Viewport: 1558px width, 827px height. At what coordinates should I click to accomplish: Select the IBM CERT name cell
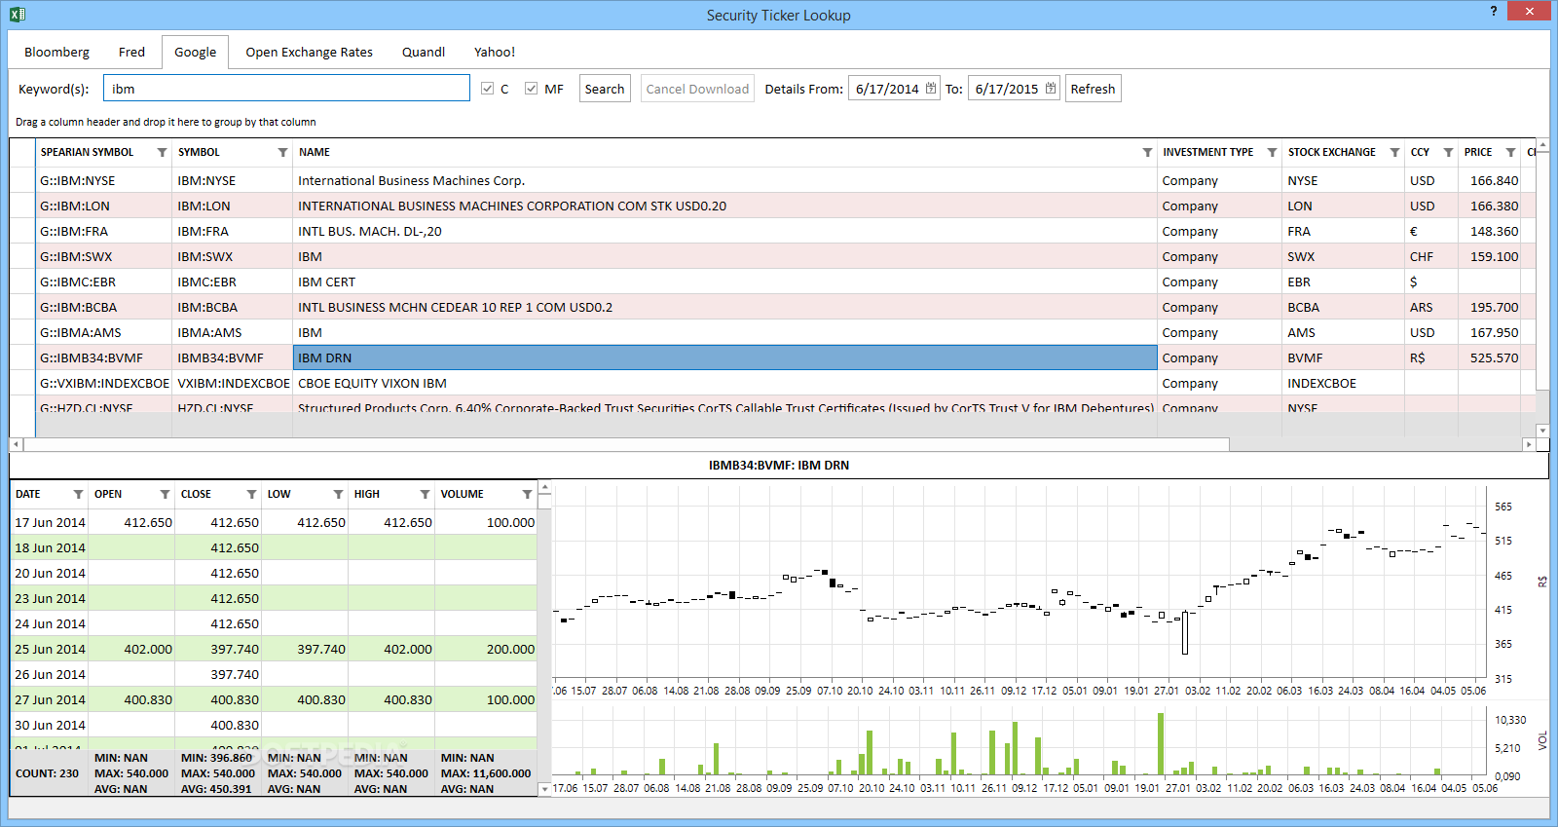pos(724,282)
